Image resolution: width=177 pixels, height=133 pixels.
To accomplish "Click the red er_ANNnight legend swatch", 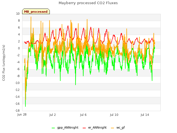I will pyautogui.click(x=84, y=128).
